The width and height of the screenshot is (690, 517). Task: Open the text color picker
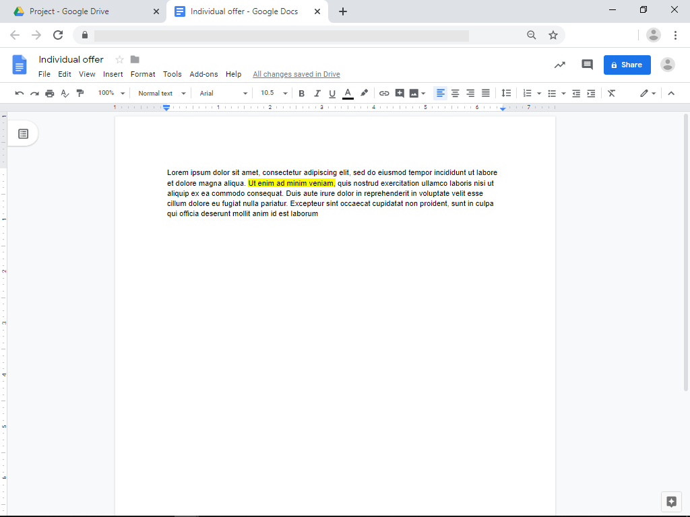click(x=348, y=93)
